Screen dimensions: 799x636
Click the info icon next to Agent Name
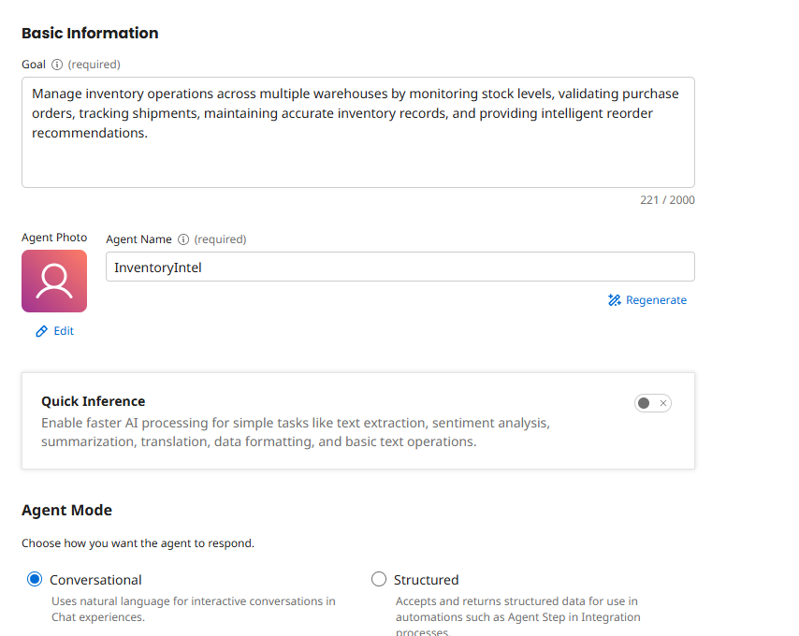183,239
